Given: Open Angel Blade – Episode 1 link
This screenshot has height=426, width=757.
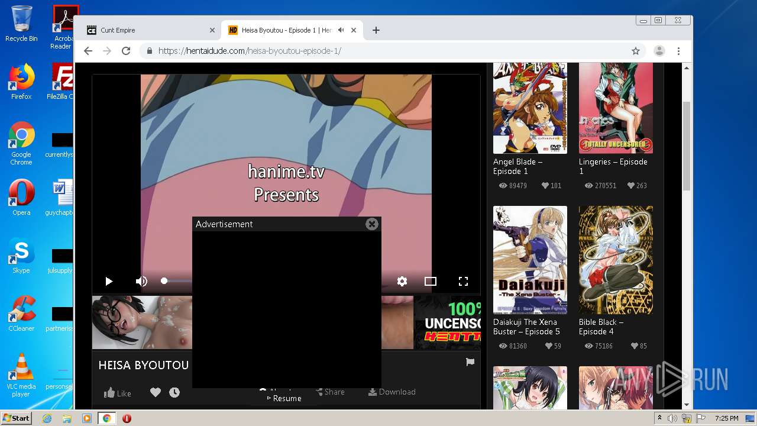Looking at the screenshot, I should pyautogui.click(x=517, y=166).
